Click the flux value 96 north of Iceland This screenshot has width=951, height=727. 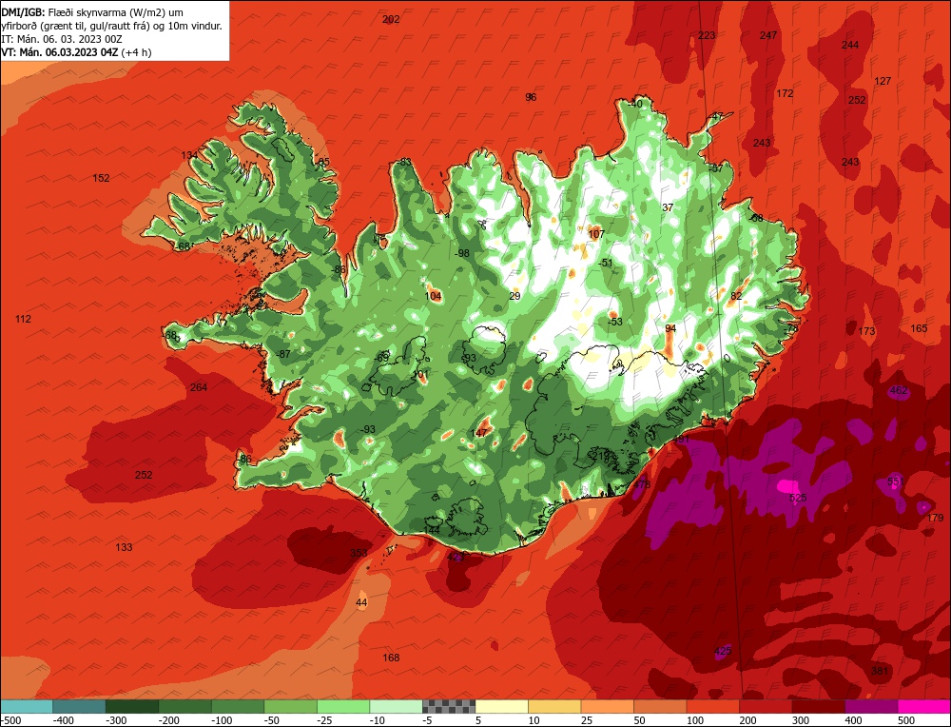pos(531,97)
